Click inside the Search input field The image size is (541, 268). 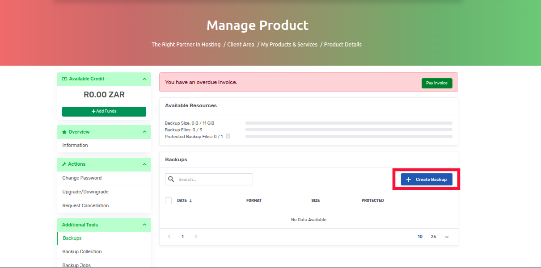210,179
